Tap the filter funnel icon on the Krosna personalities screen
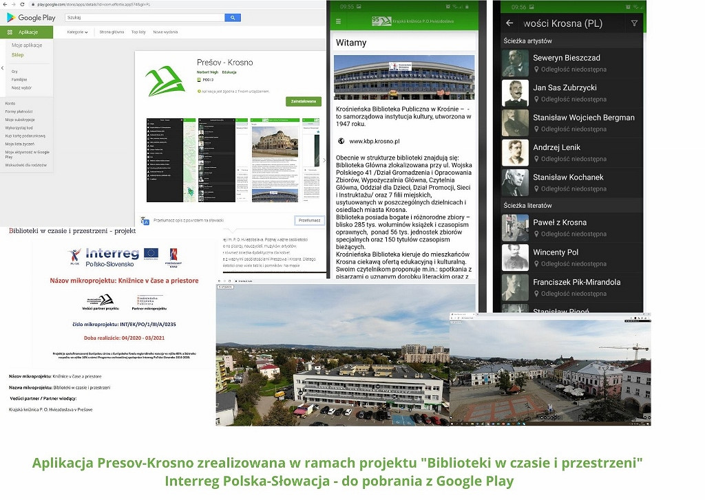This screenshot has width=705, height=500. [634, 23]
